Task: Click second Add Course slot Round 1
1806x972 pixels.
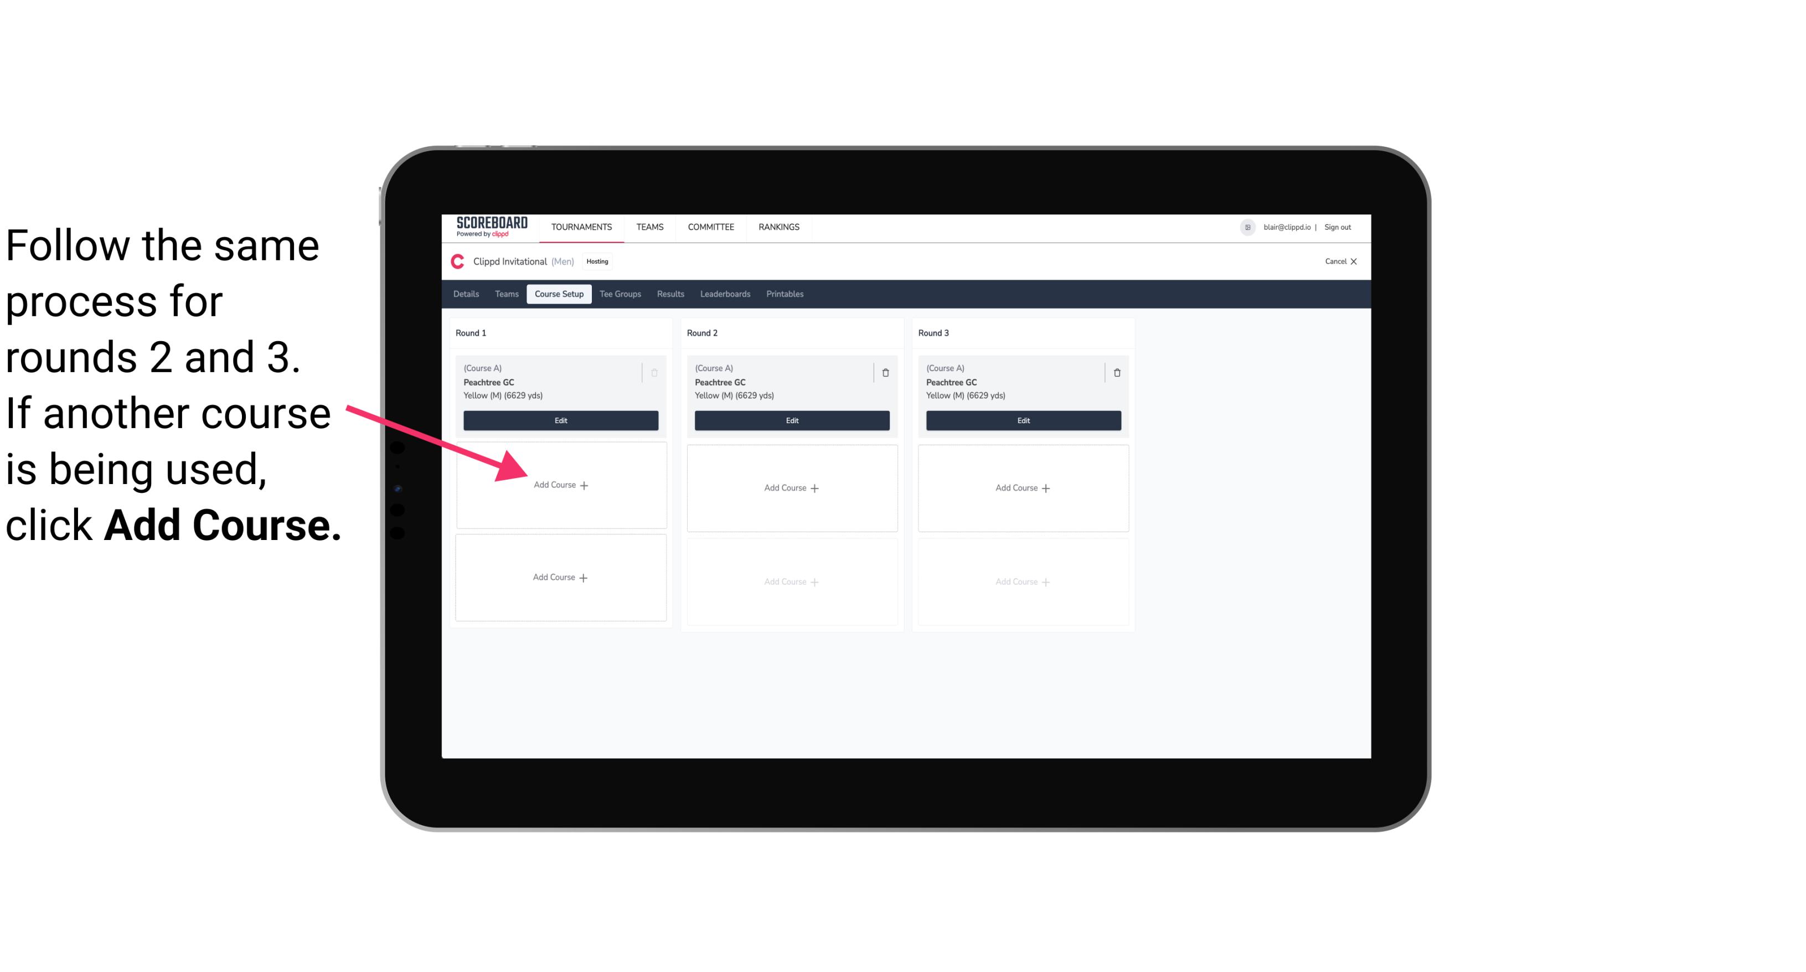Action: [x=559, y=577]
